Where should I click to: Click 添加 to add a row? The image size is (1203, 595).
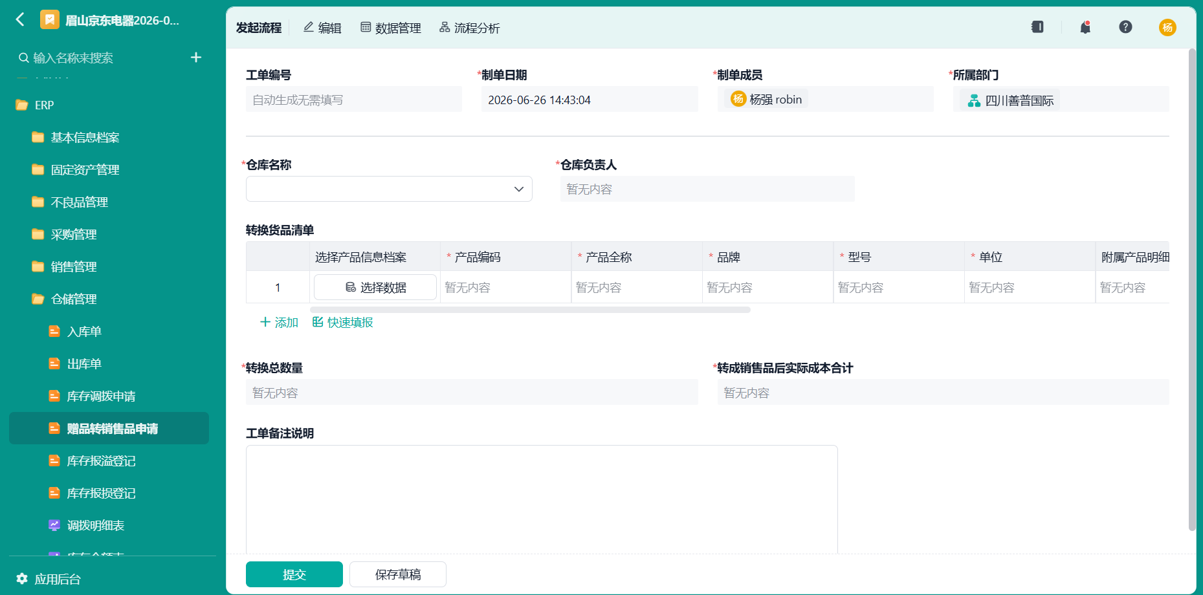pyautogui.click(x=279, y=322)
